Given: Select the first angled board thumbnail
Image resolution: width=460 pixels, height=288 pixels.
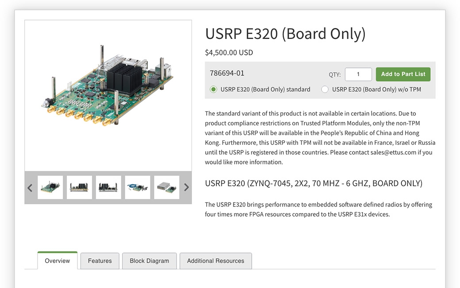Looking at the screenshot, I should pyautogui.click(x=50, y=187).
